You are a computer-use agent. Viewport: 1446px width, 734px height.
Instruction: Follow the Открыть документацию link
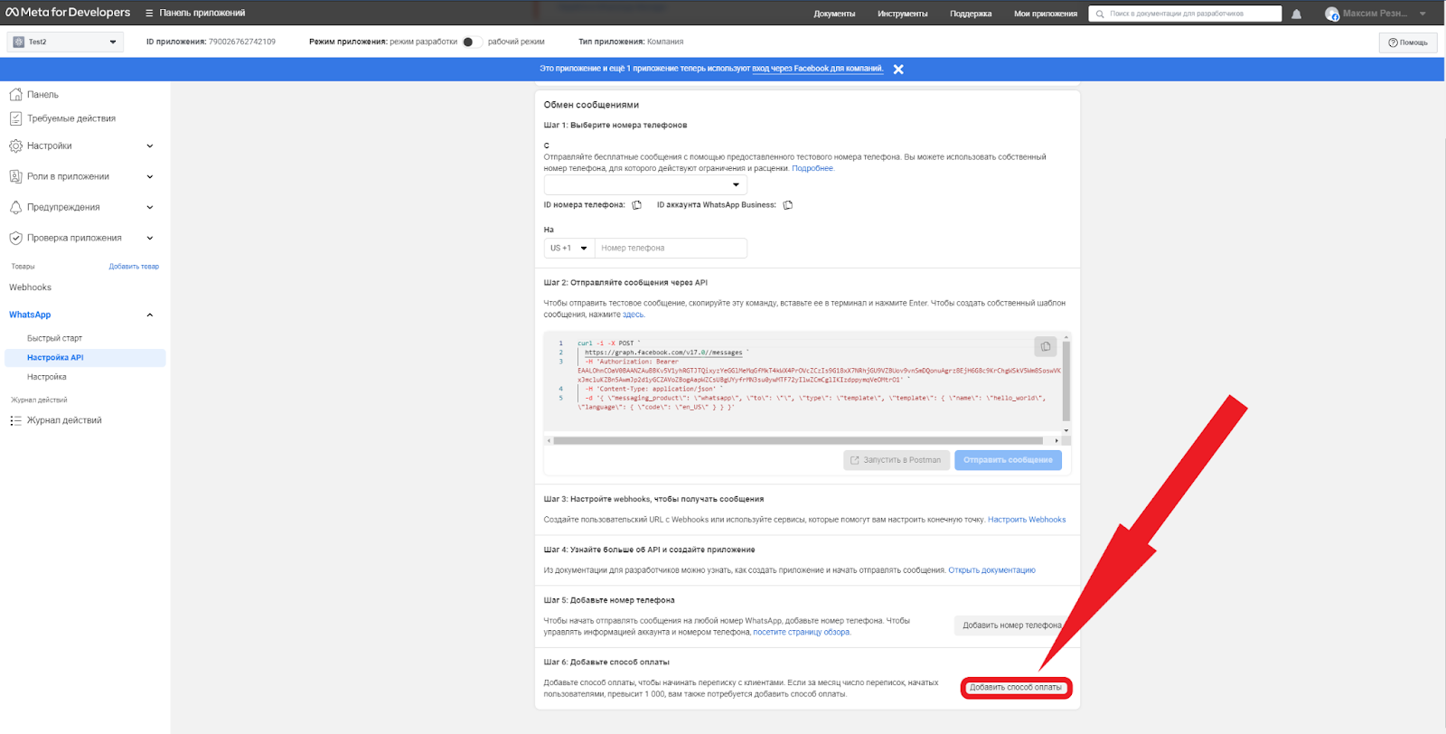click(991, 570)
